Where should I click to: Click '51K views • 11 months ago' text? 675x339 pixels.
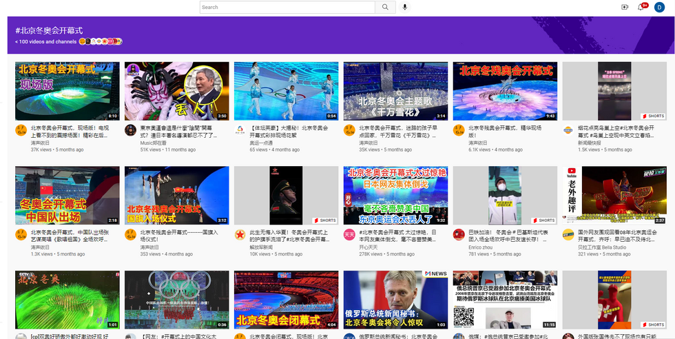point(168,150)
